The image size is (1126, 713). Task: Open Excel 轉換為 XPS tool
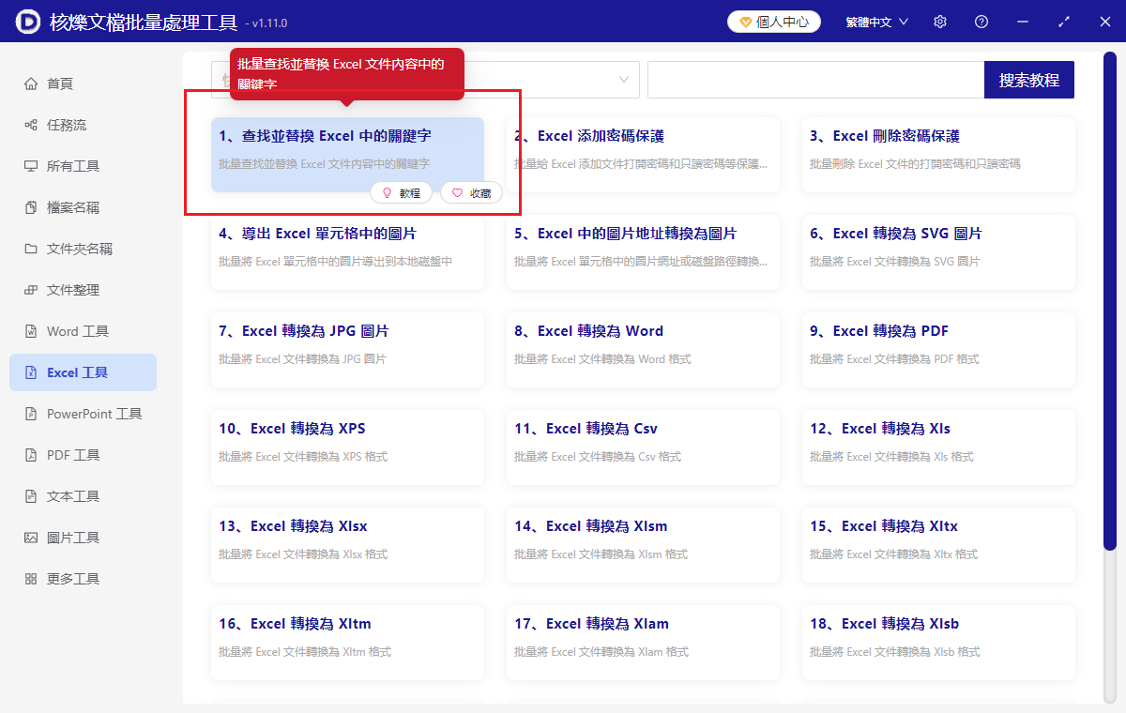pyautogui.click(x=347, y=448)
